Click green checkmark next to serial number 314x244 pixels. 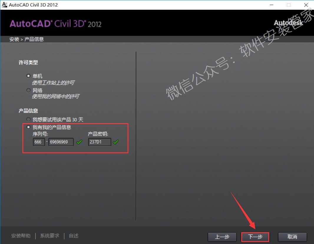[79, 142]
